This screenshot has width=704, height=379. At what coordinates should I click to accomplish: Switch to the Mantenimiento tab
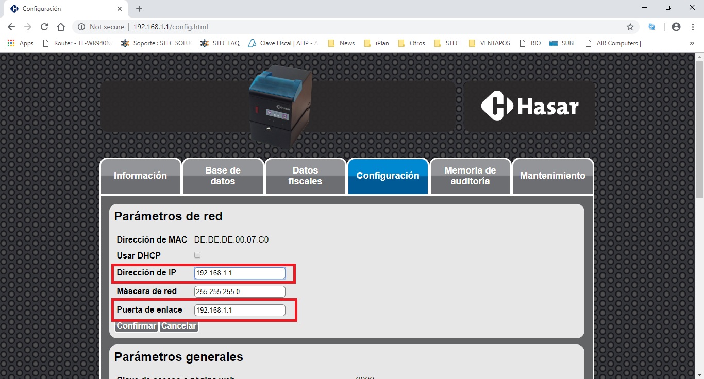pyautogui.click(x=552, y=176)
